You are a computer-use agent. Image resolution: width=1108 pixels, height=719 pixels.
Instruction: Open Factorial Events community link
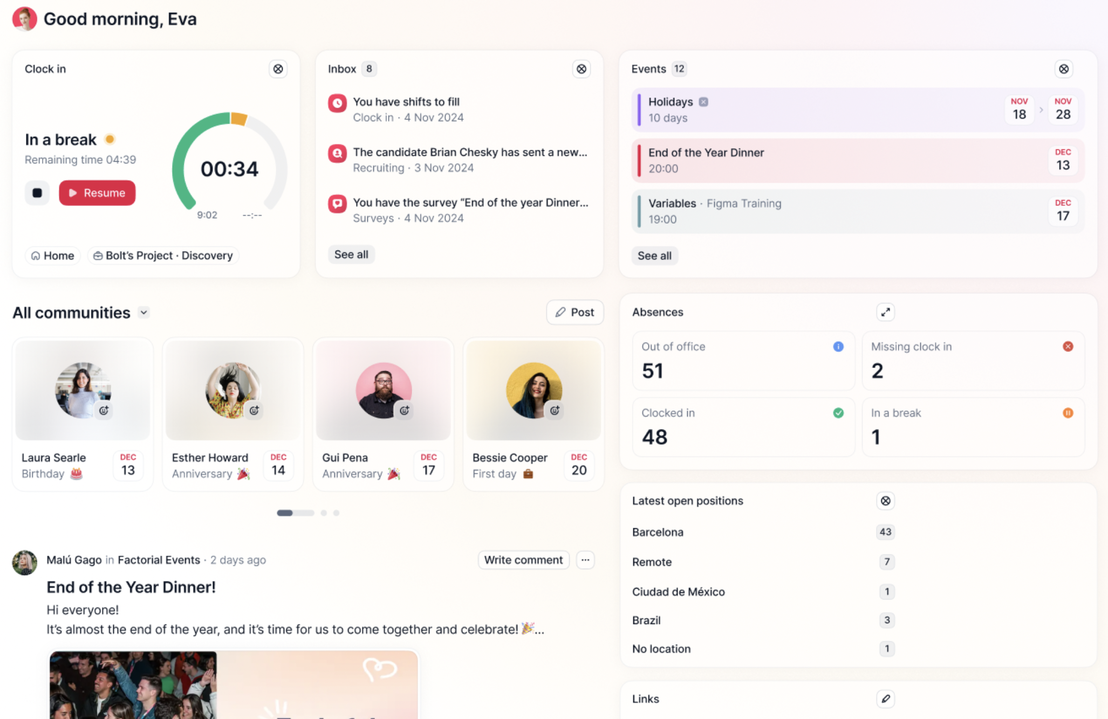[x=159, y=560]
